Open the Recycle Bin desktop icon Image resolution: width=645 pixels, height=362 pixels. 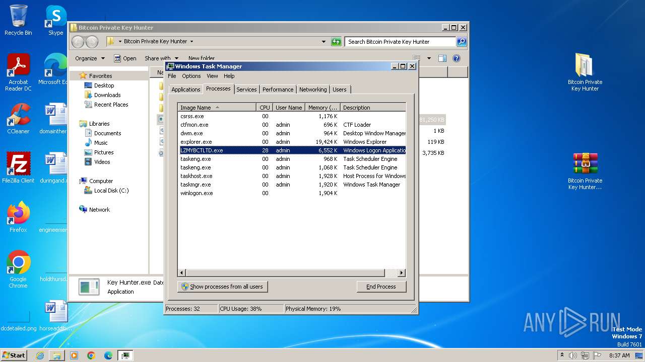pyautogui.click(x=18, y=20)
